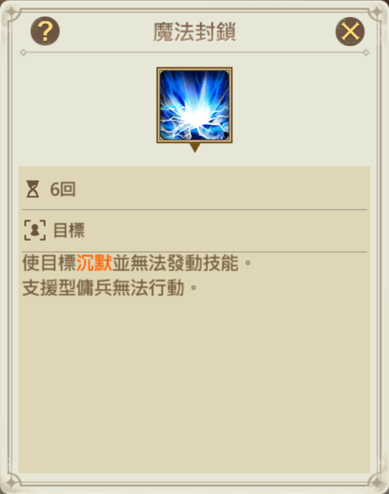Click the empty description panel area
389x494 pixels.
(194, 385)
